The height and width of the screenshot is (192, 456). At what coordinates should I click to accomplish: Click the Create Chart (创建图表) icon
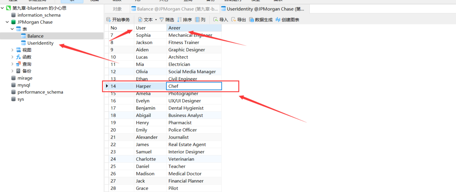tap(278, 20)
